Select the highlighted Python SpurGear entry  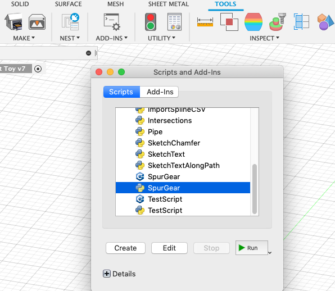point(183,188)
